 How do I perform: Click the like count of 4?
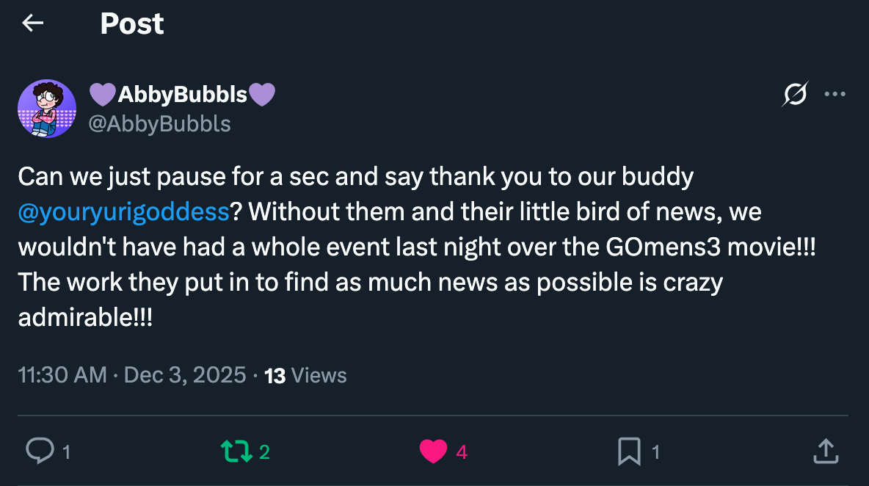(x=462, y=452)
